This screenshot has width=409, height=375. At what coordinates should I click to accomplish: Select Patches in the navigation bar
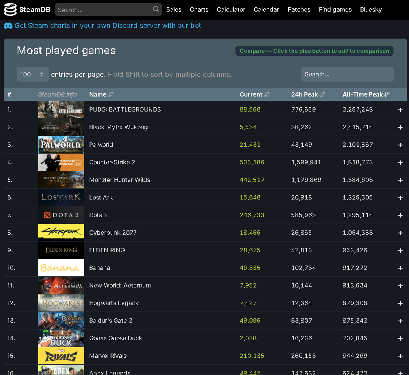tap(299, 9)
